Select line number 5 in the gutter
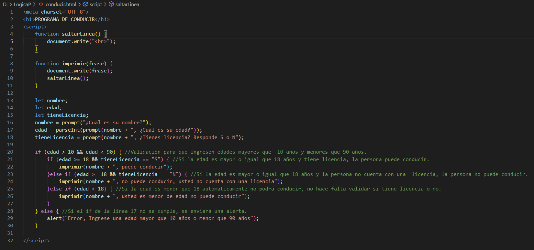The image size is (534, 250). [12, 41]
